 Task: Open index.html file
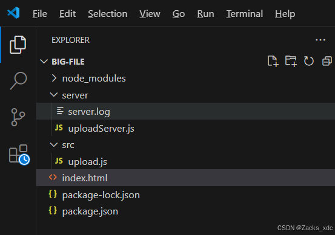tap(85, 178)
